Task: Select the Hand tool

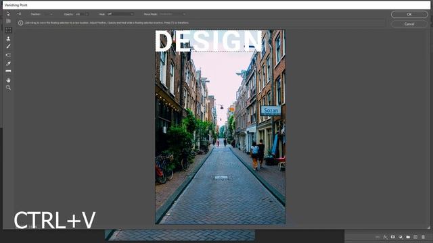Action: pyautogui.click(x=8, y=80)
